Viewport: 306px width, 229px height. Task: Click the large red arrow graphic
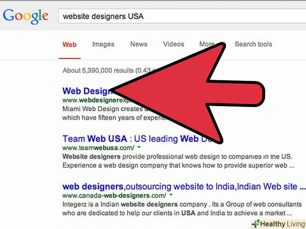(x=187, y=94)
